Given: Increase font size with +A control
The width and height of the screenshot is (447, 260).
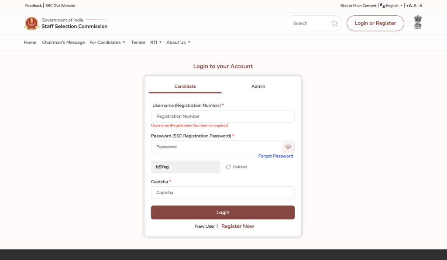Looking at the screenshot, I should click(x=409, y=5).
